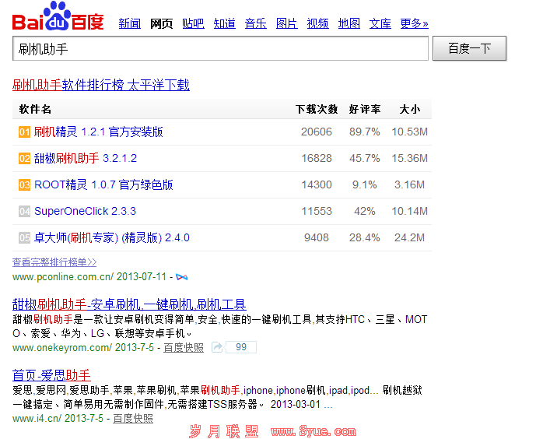Open the 知道 tab
Viewport: 543px width, 439px height.
tap(224, 23)
